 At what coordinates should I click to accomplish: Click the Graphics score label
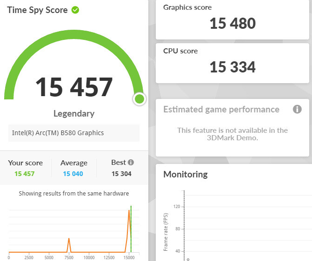187,7
